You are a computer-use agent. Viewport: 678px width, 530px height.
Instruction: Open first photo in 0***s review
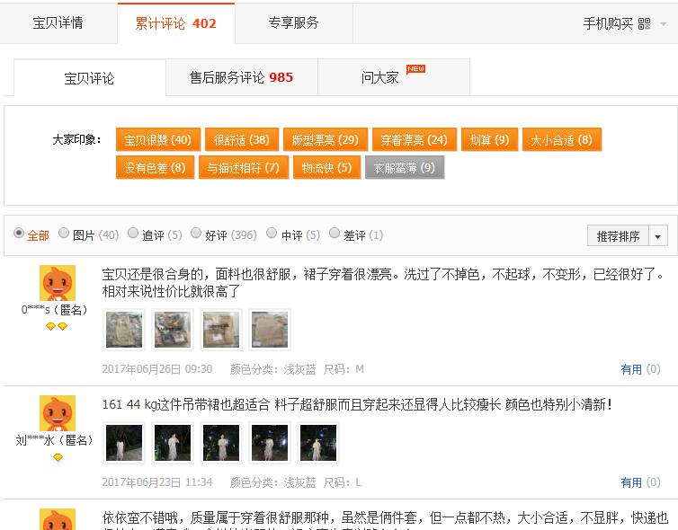[x=124, y=330]
